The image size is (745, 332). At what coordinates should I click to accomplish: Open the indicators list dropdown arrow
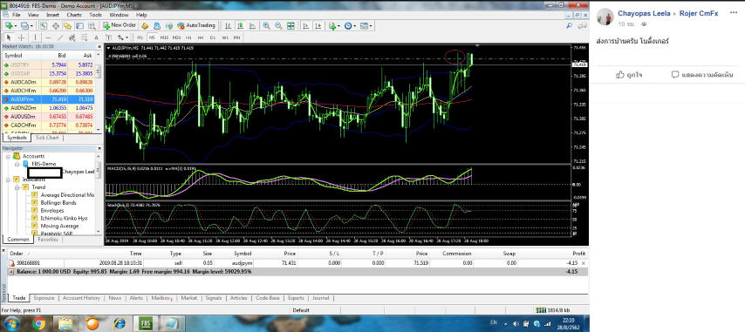click(x=339, y=25)
